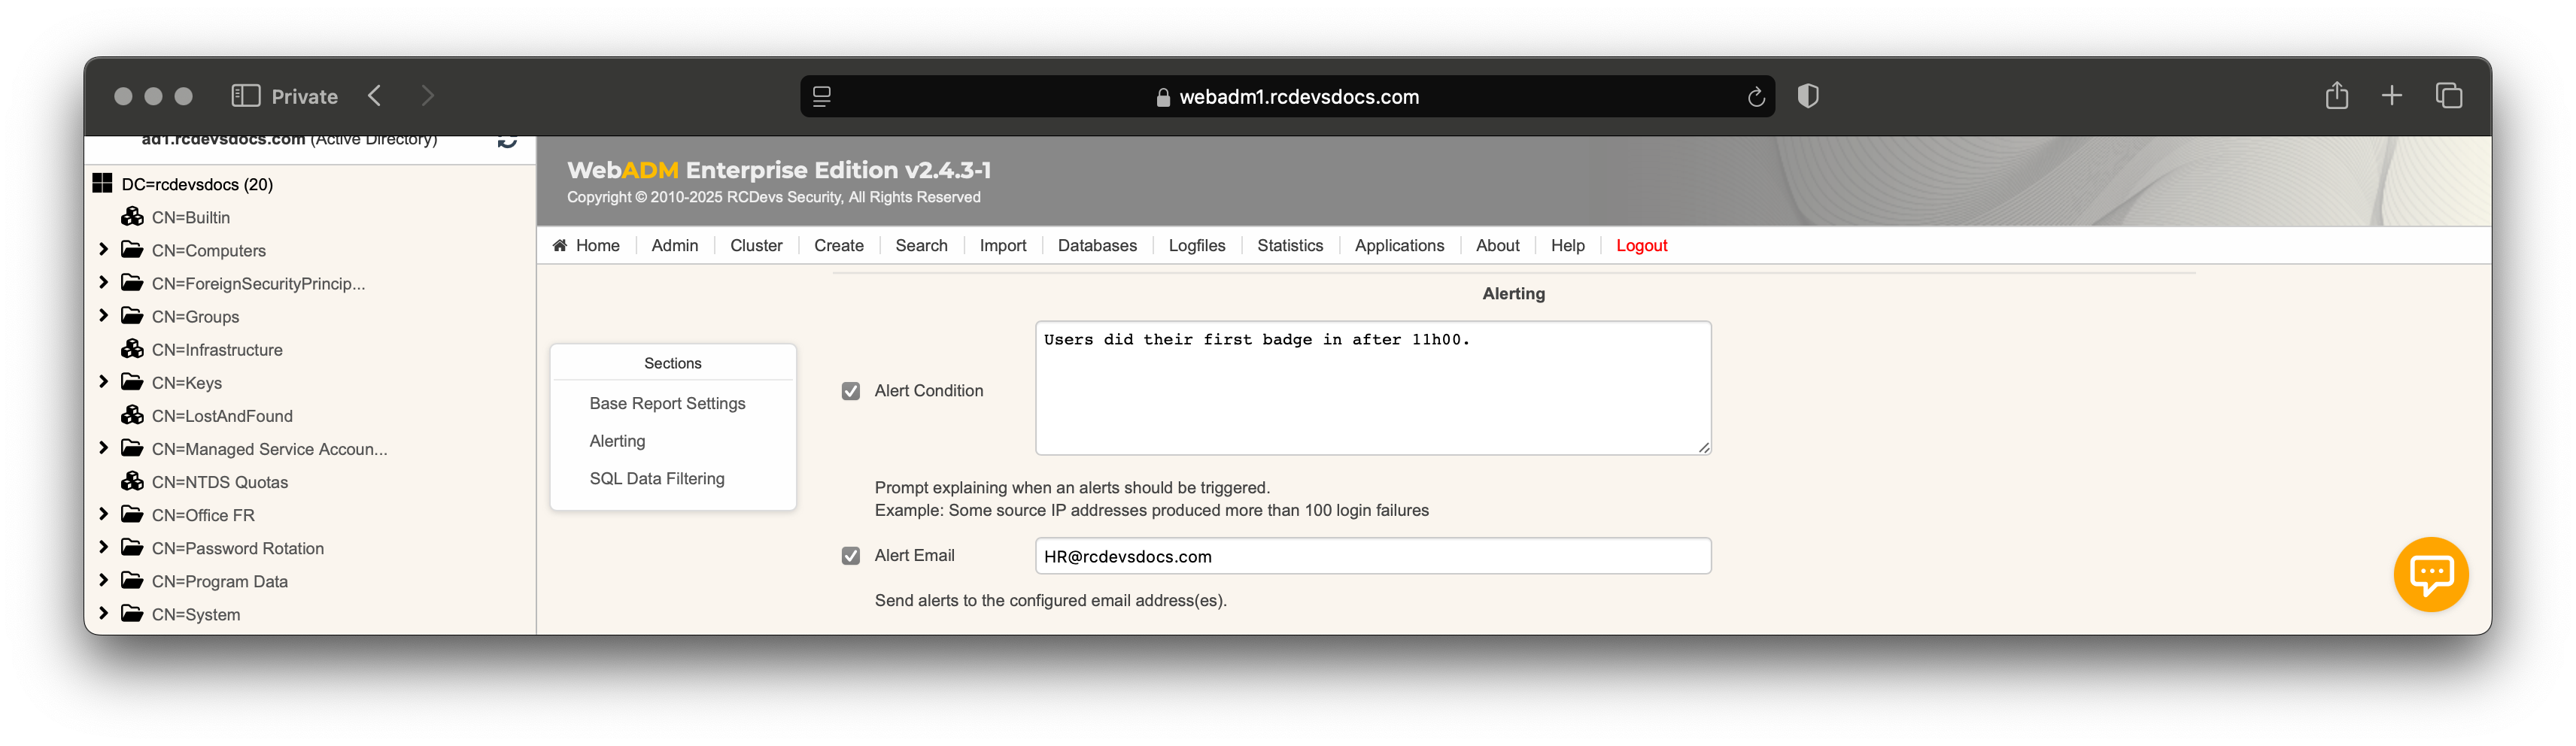Image resolution: width=2576 pixels, height=746 pixels.
Task: Open the Logfiles menu
Action: click(x=1197, y=245)
